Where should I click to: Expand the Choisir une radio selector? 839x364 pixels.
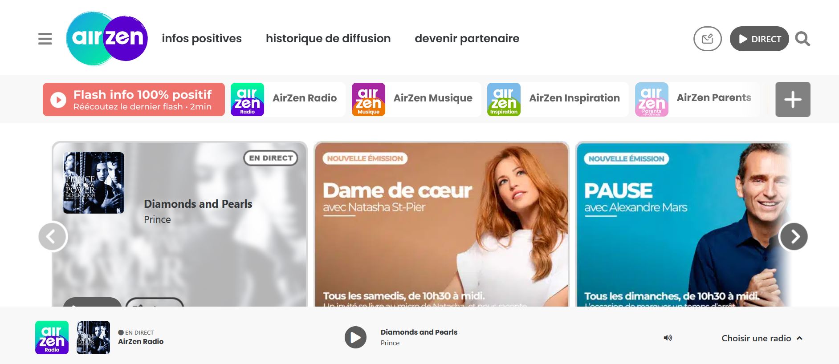click(762, 338)
